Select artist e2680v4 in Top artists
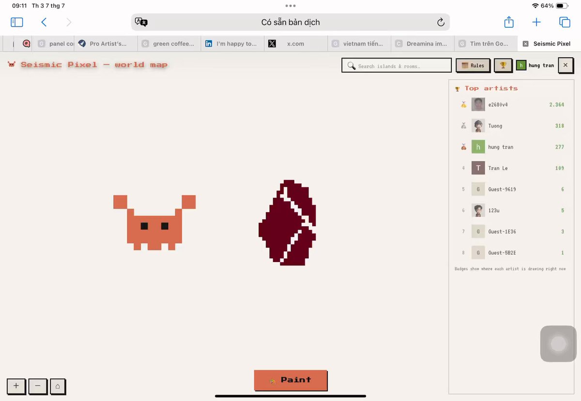This screenshot has height=401, width=581. 512,105
